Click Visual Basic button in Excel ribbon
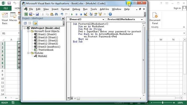This screenshot has height=105, width=187. pos(5,18)
